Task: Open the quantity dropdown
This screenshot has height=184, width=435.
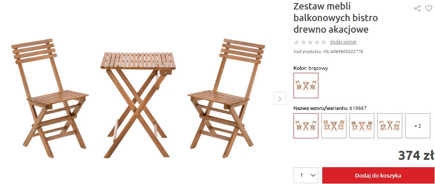Action: pyautogui.click(x=306, y=175)
